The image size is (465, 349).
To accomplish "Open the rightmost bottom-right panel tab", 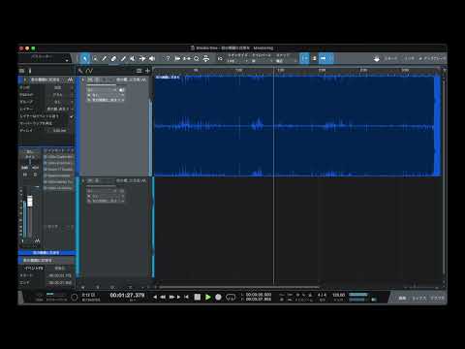I will click(x=438, y=298).
